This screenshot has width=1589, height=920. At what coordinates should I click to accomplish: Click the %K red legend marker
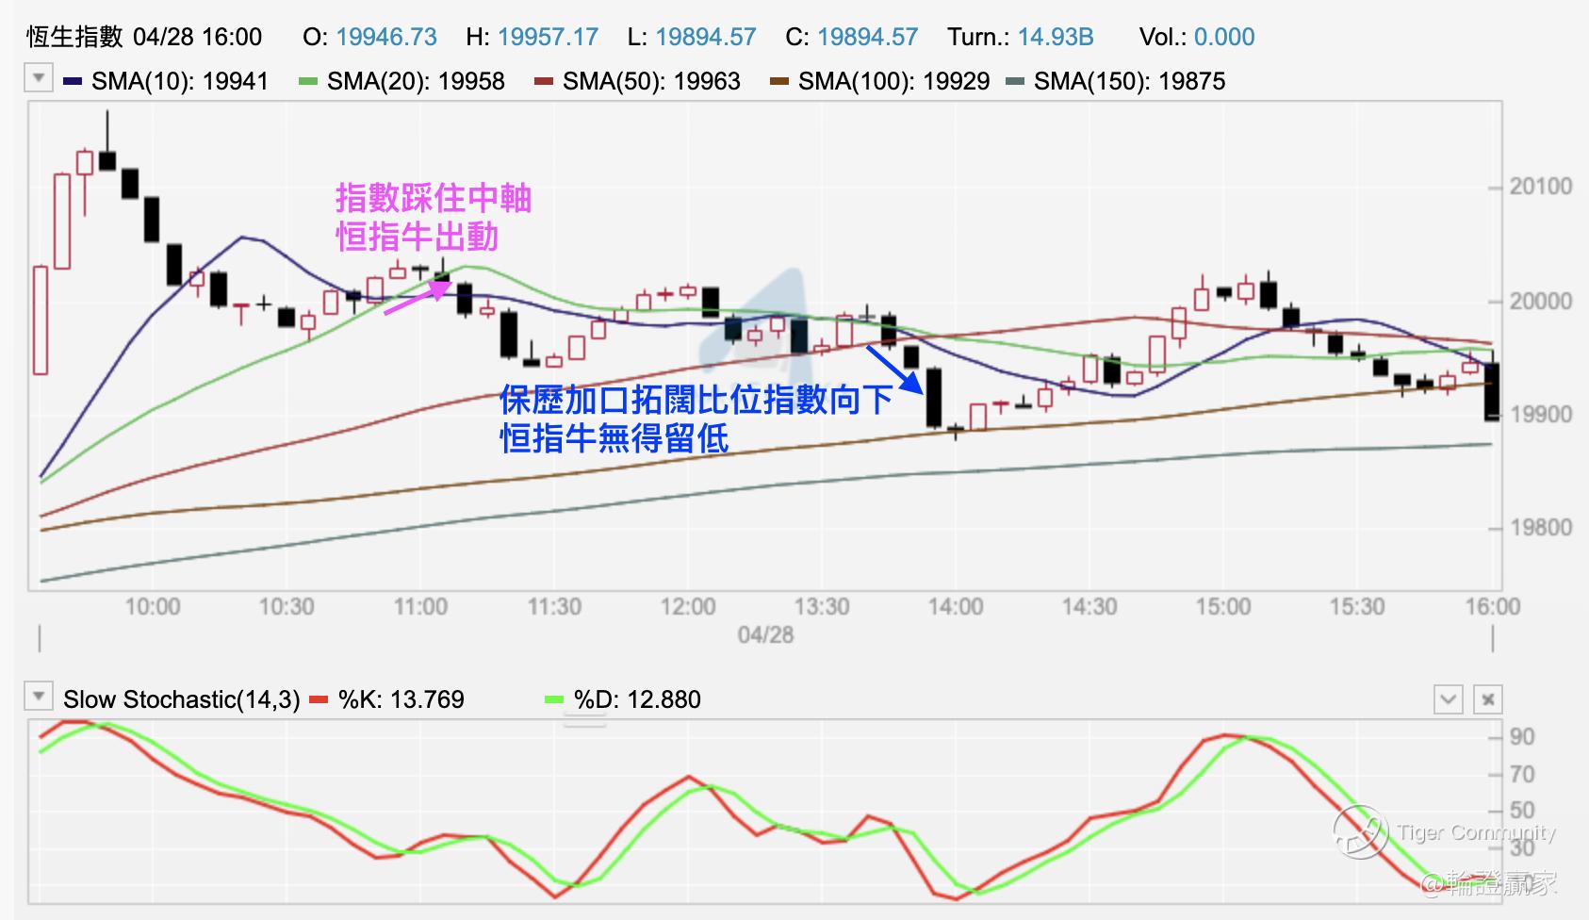319,700
